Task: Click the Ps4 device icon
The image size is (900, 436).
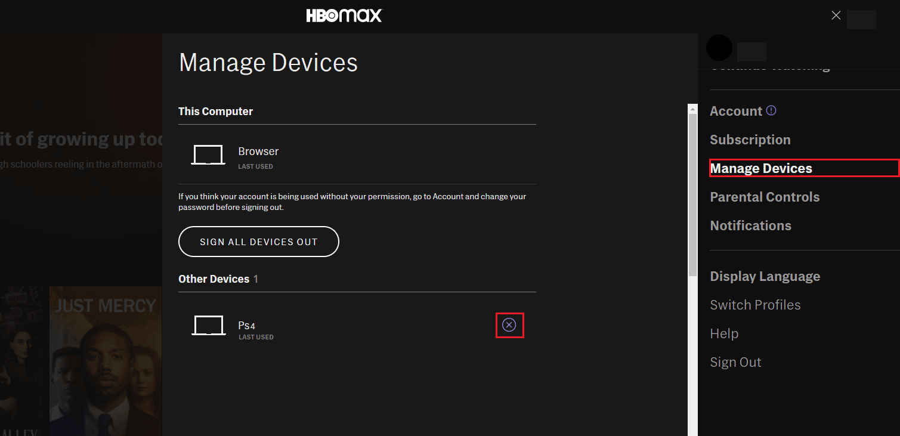Action: (208, 325)
